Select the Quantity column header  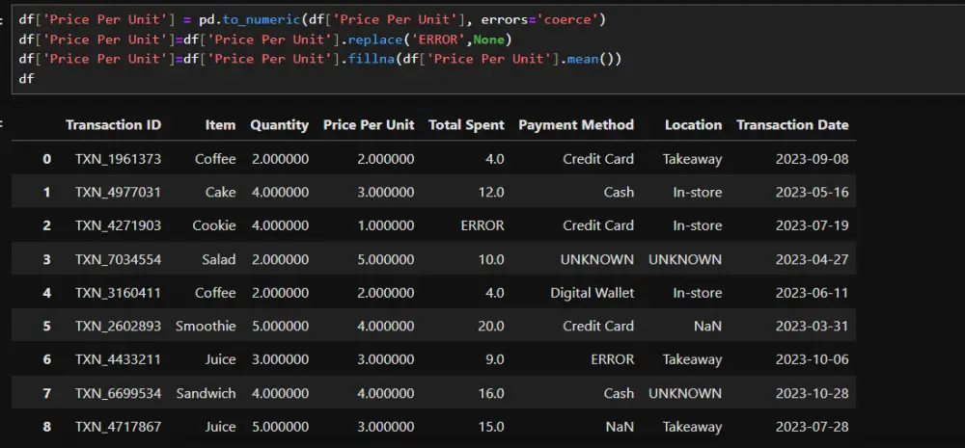[280, 124]
